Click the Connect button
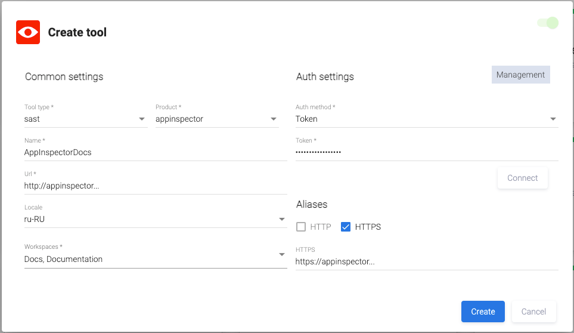574x333 pixels. [522, 178]
